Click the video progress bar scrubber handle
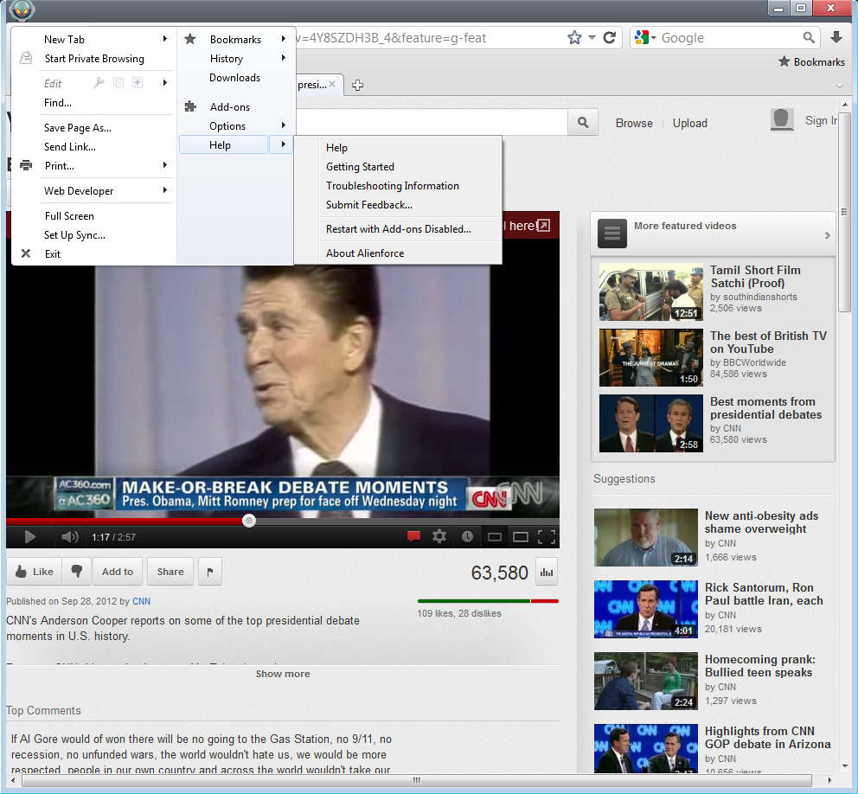This screenshot has width=858, height=794. tap(249, 521)
